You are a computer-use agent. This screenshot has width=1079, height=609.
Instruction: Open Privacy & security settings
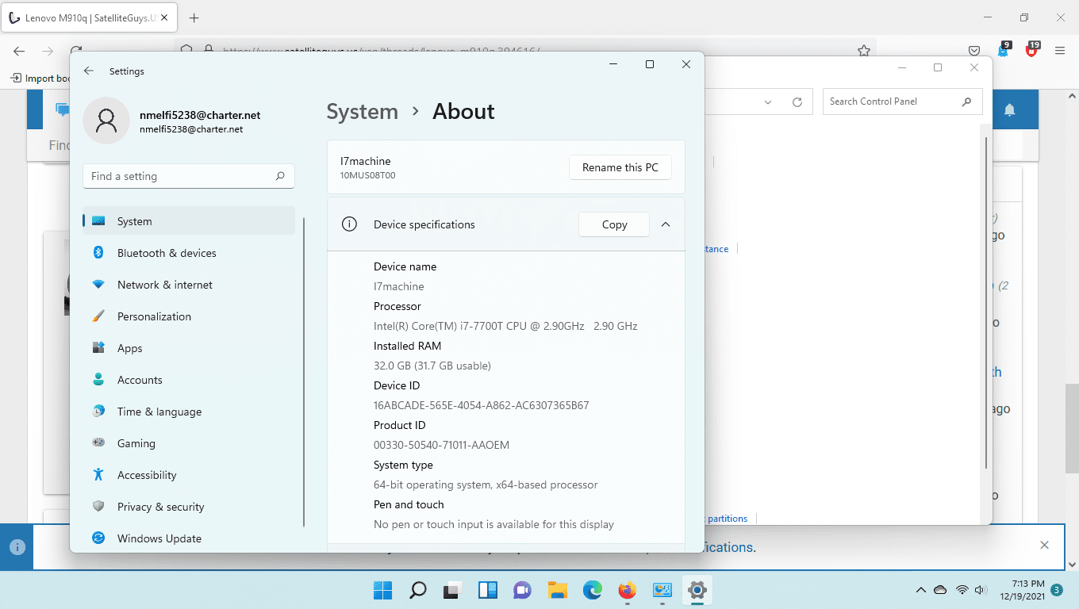[189, 507]
